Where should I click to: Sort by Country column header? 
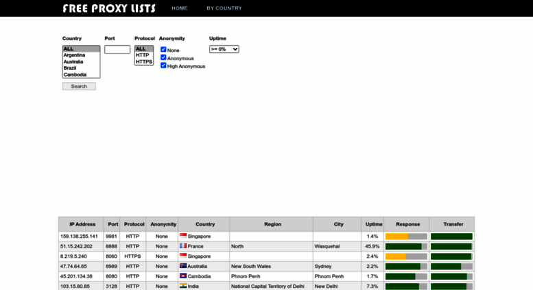pyautogui.click(x=204, y=224)
